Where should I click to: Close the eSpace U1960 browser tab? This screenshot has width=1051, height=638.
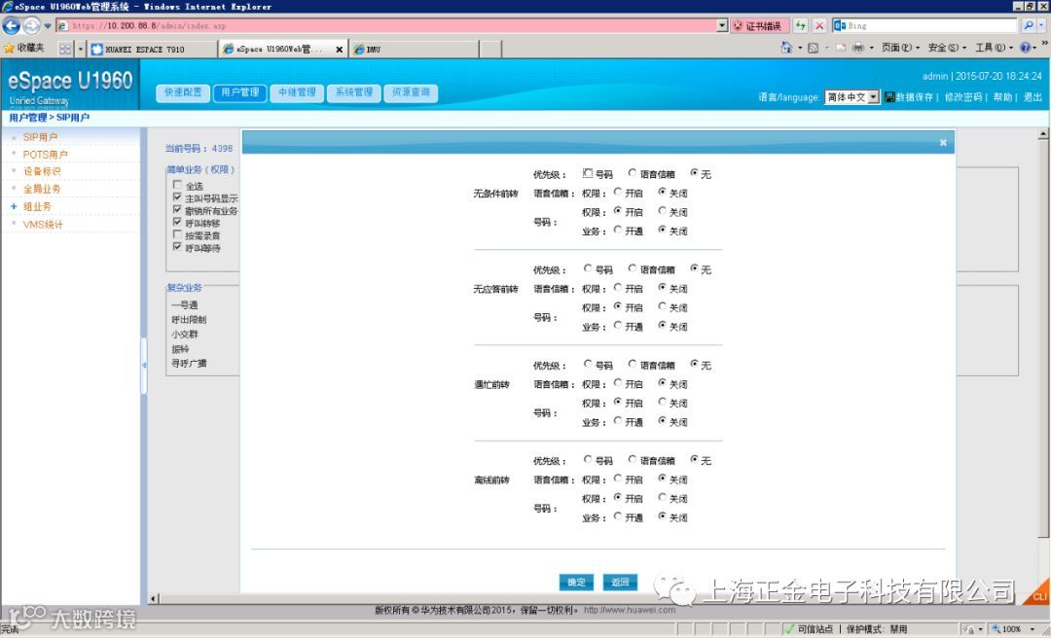[x=340, y=50]
